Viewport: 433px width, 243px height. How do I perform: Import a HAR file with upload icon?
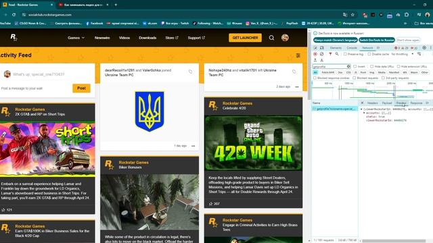(315, 60)
